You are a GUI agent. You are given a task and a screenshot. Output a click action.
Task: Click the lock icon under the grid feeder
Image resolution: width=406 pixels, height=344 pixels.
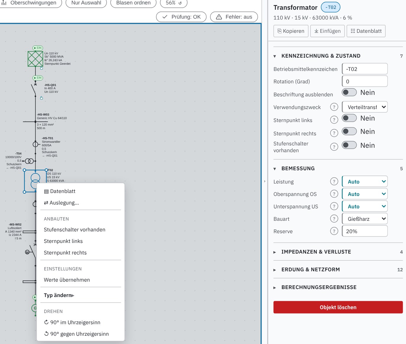pos(41,68)
